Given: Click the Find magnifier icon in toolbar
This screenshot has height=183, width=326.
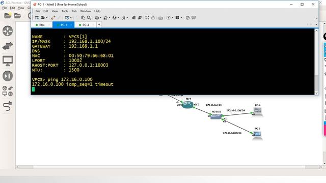Looking at the screenshot, I should coord(89,18).
